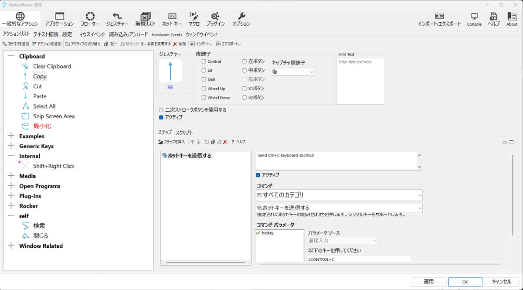Image resolution: width=523 pixels, height=290 pixels.
Task: Click アクティブの切り替え toolbar button
Action: click(83, 44)
